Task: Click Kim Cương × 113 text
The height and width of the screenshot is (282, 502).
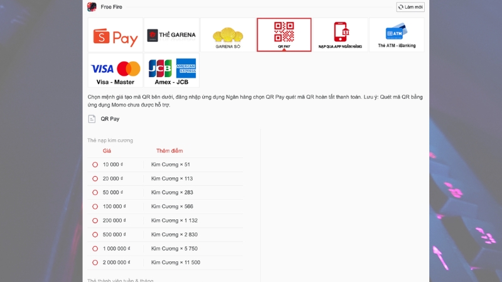Action: 172,179
